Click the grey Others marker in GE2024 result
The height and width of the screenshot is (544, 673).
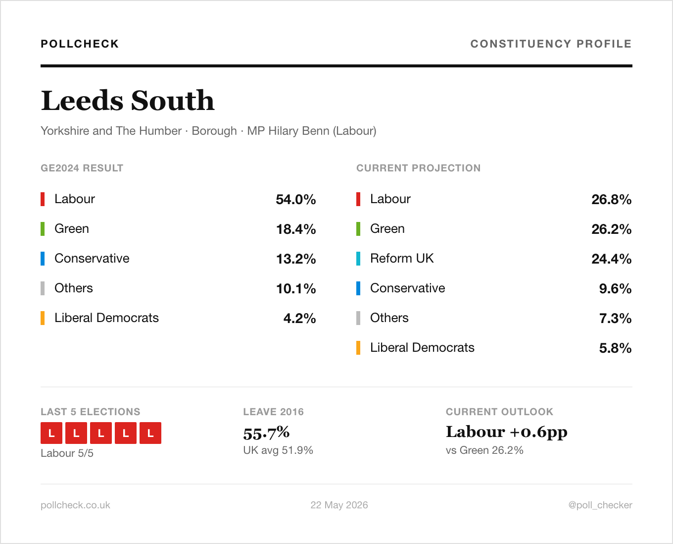[43, 288]
